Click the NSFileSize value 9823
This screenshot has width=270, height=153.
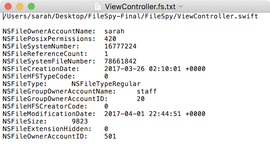point(80,122)
